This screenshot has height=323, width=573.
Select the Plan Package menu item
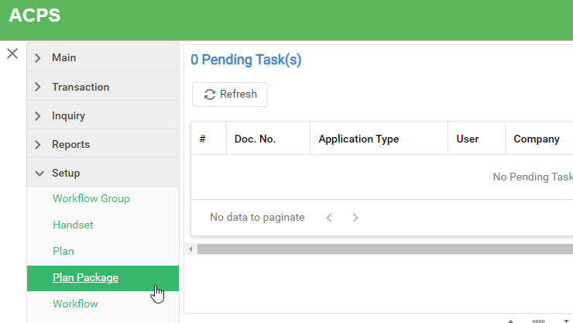click(x=85, y=278)
